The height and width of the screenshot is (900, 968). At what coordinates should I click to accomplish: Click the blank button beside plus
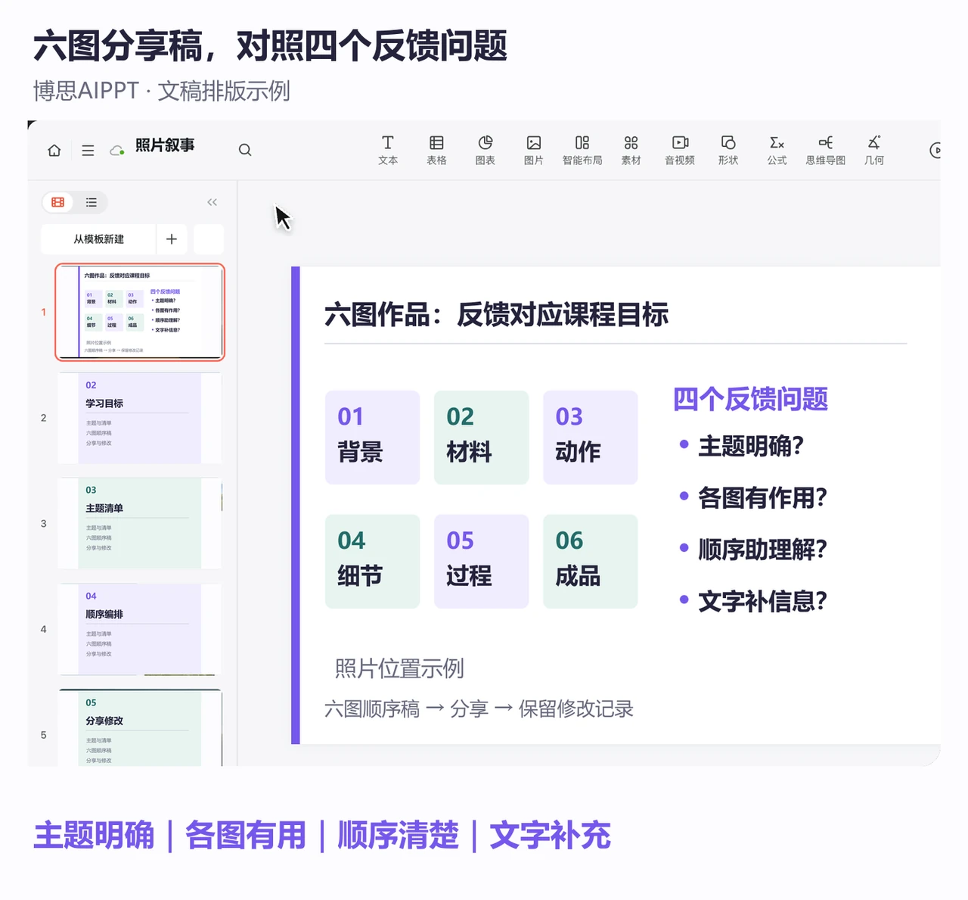[209, 239]
